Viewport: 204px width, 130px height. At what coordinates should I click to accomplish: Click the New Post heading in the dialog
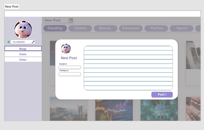pyautogui.click(x=69, y=58)
